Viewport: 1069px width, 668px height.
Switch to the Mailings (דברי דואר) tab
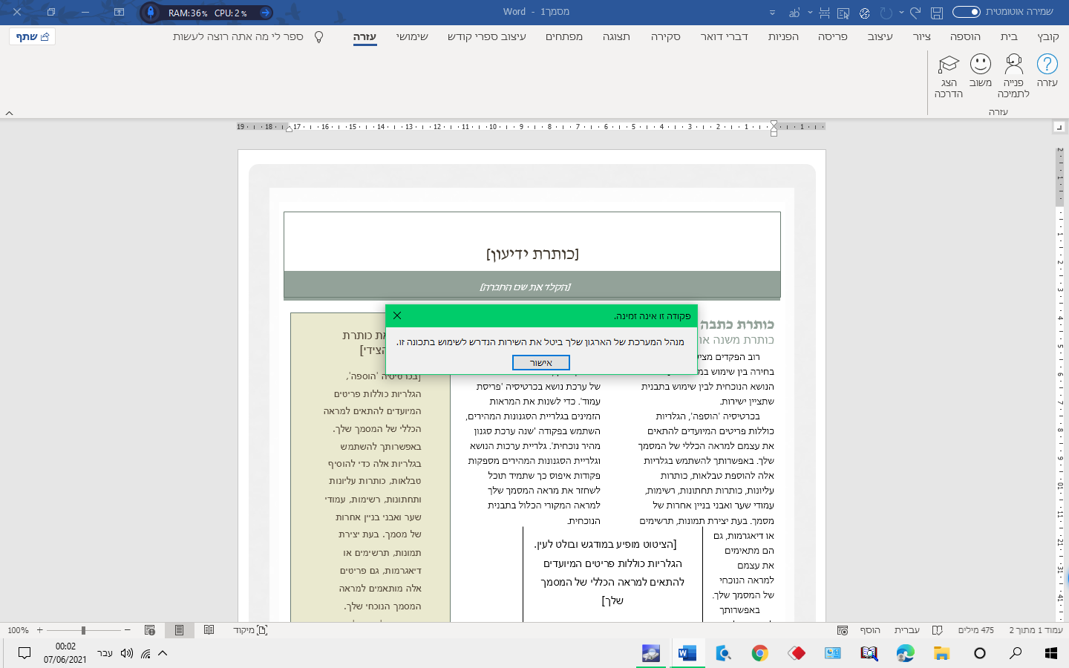[724, 36]
